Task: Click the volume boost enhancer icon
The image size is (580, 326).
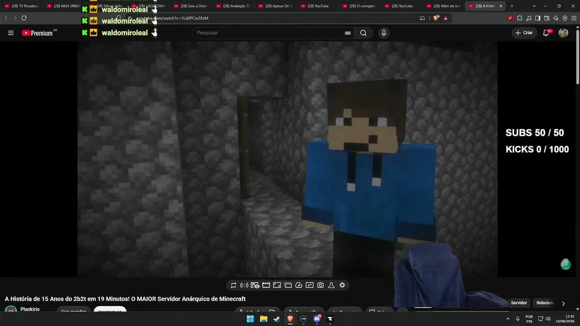Action: (x=244, y=285)
